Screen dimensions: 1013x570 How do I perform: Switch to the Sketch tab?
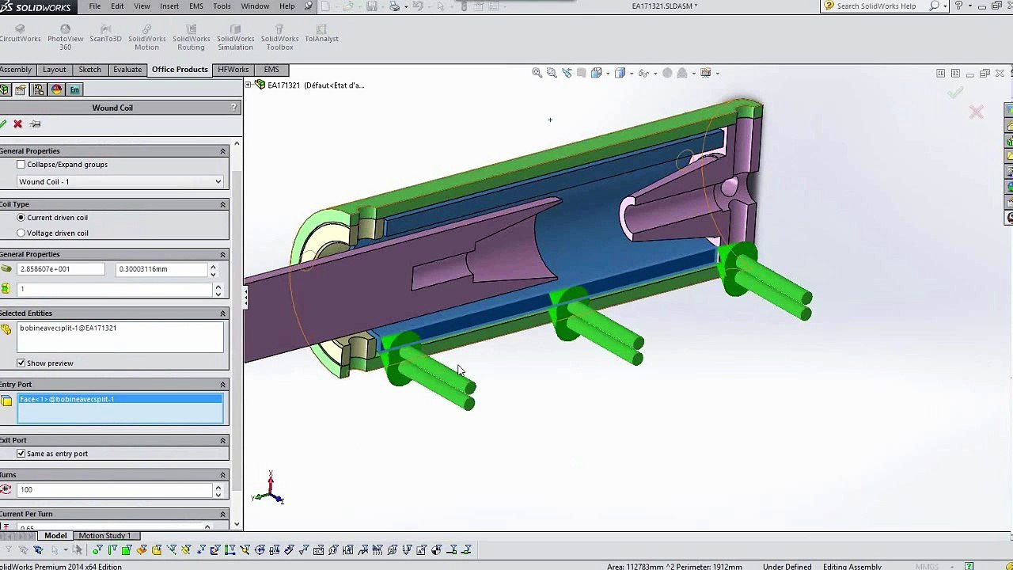tap(89, 70)
